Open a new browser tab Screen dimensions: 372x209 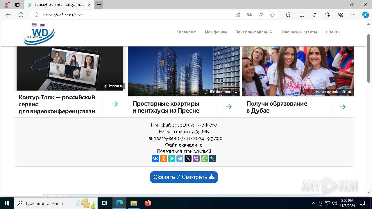click(x=99, y=5)
